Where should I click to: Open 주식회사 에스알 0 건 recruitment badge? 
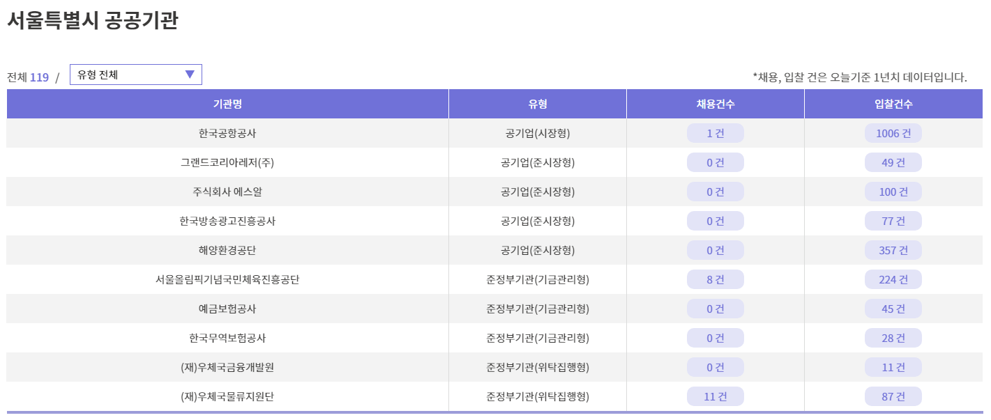(716, 192)
